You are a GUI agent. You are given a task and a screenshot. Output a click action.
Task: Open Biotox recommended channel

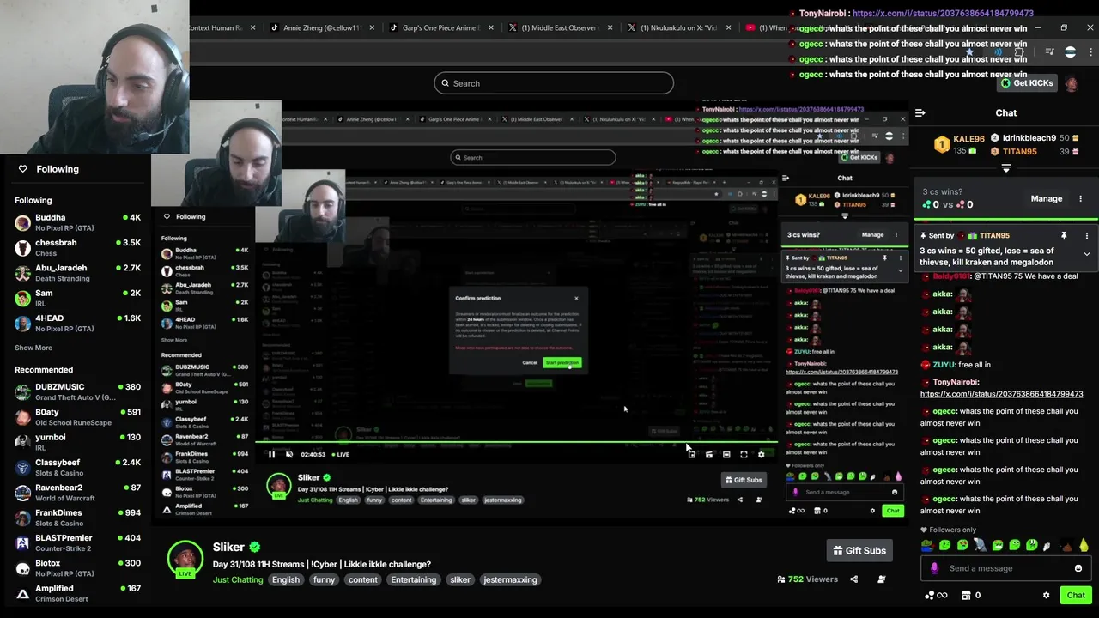(77, 568)
